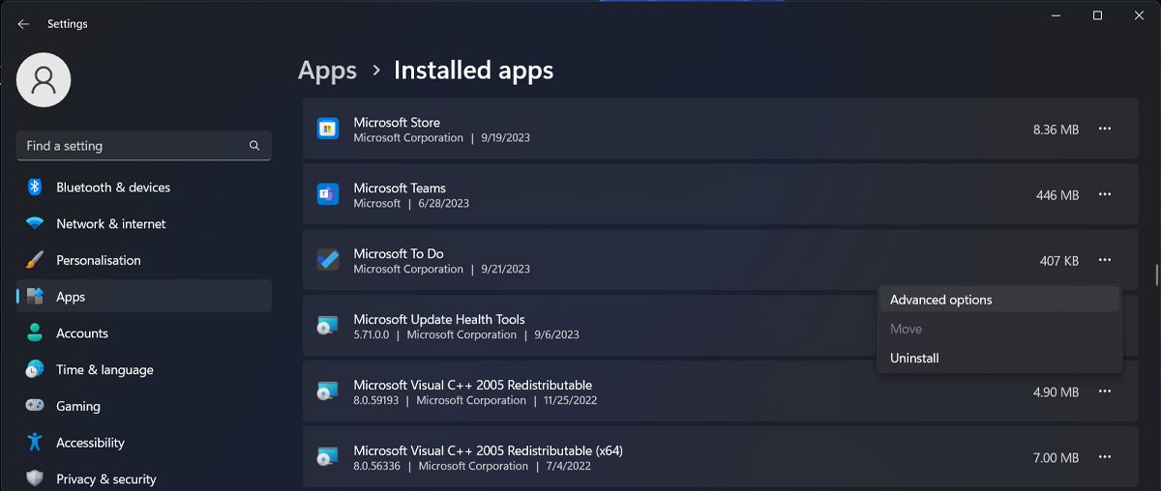Click the Find a setting search box
This screenshot has width=1161, height=491.
pyautogui.click(x=135, y=146)
